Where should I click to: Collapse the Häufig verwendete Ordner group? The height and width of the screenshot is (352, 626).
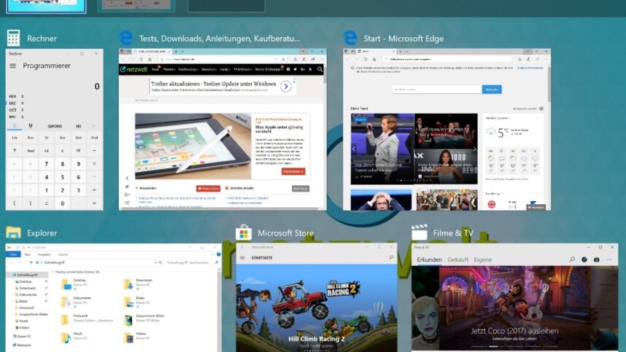tap(53, 272)
